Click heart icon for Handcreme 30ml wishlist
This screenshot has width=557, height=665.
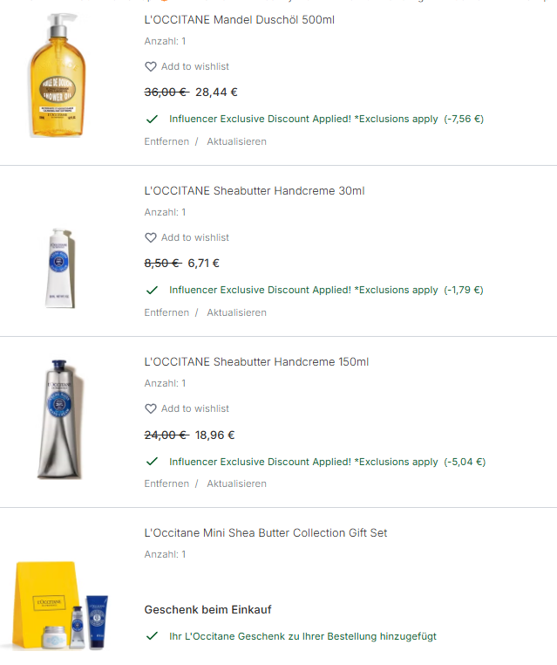point(151,237)
